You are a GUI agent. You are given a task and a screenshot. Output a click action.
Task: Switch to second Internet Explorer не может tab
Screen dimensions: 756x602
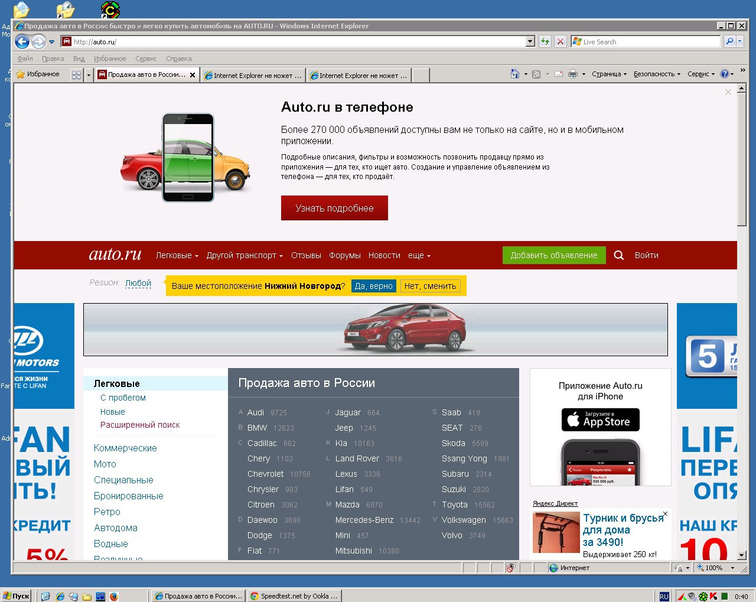tap(359, 76)
